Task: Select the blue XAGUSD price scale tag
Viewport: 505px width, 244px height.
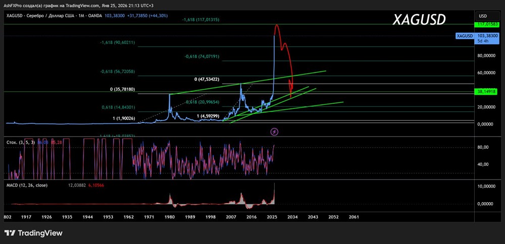Action: pos(465,36)
